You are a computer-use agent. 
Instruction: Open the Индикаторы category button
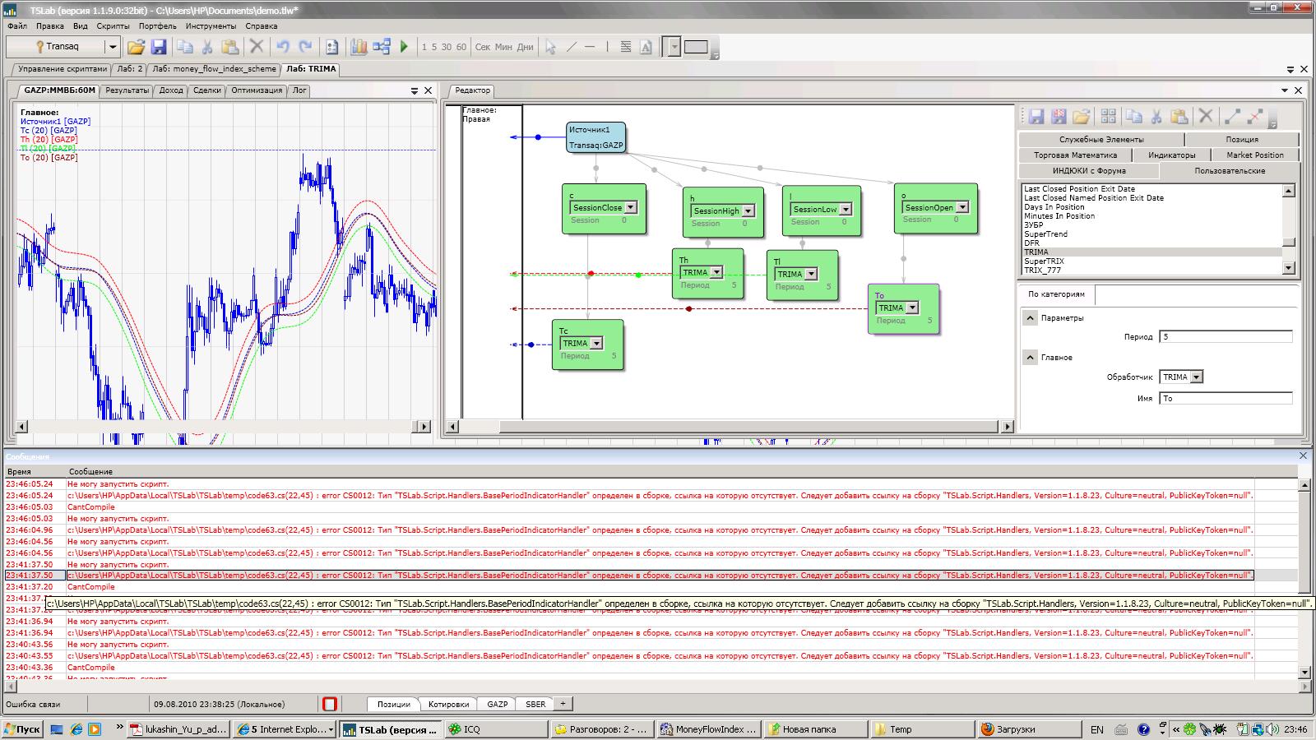[1171, 155]
